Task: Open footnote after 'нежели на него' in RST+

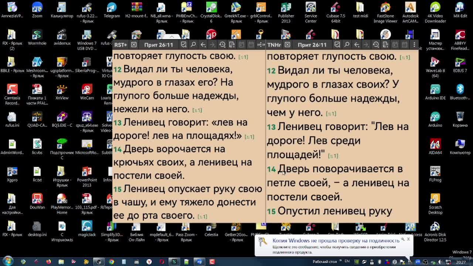Action: click(x=197, y=110)
